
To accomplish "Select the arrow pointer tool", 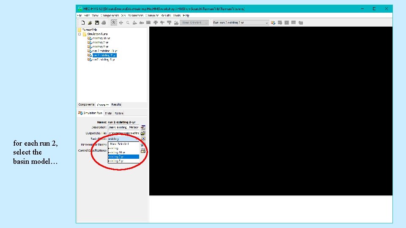I will click(x=114, y=23).
